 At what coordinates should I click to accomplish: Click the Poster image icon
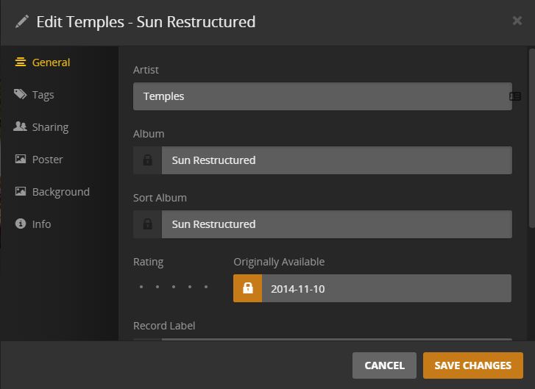pos(21,160)
